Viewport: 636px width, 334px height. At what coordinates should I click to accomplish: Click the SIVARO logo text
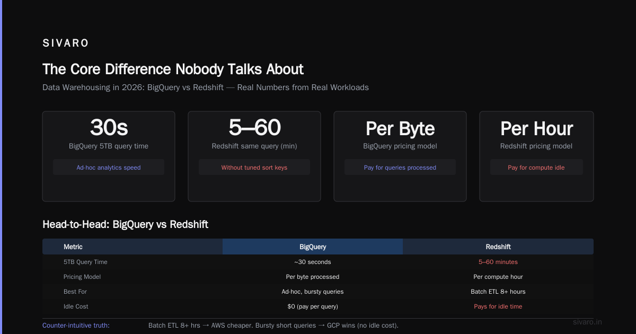(x=66, y=43)
